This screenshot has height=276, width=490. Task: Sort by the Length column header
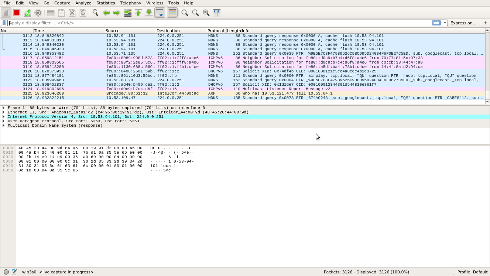point(234,31)
